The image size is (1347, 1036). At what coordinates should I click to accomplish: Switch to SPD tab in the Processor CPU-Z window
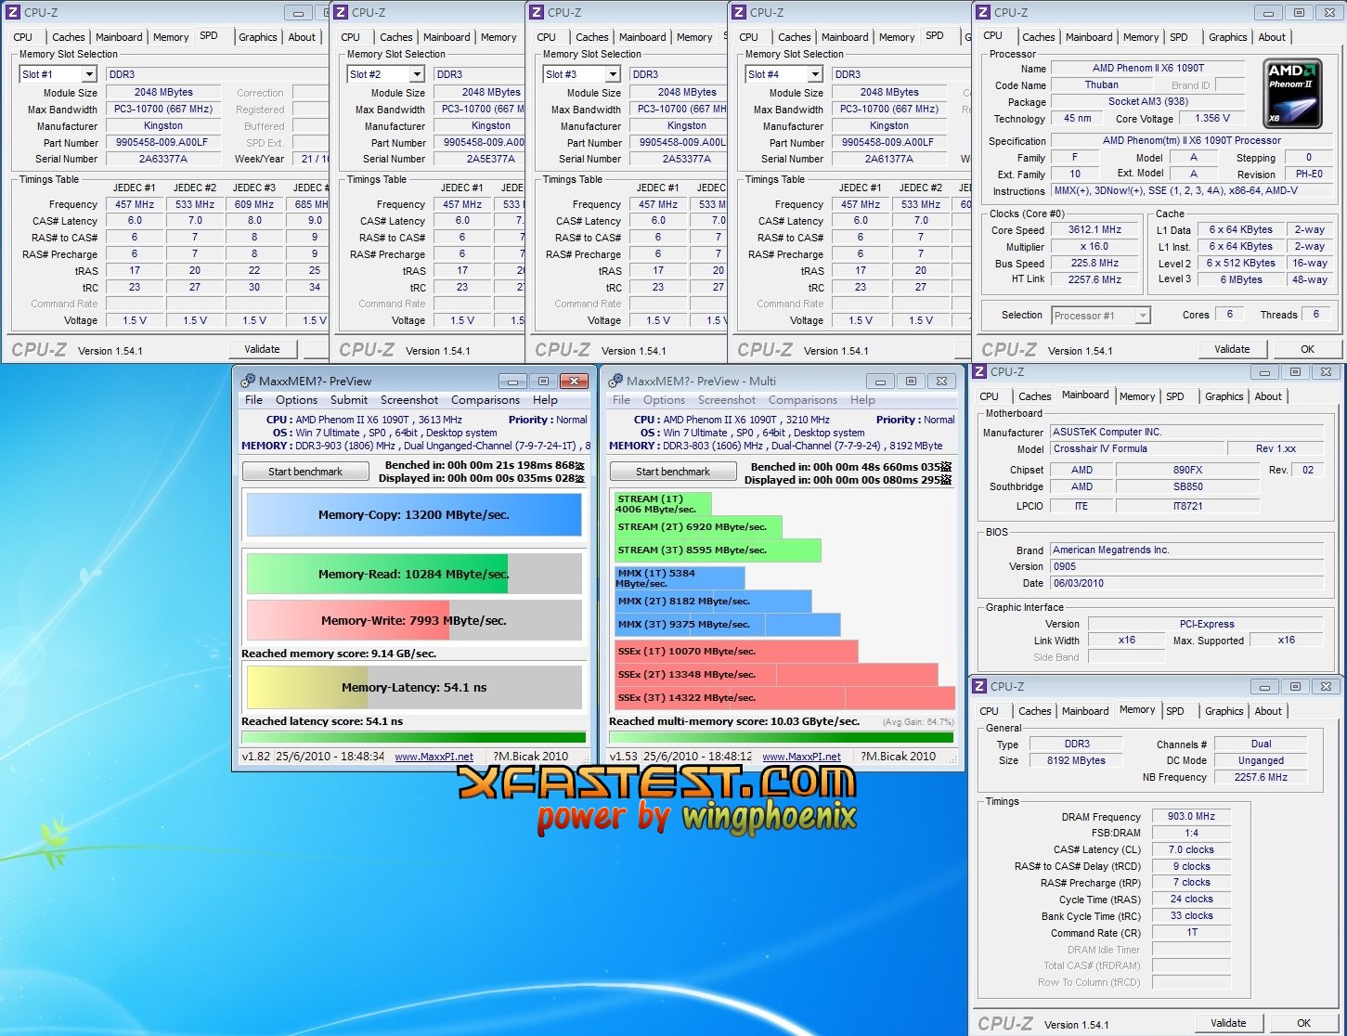(1179, 37)
